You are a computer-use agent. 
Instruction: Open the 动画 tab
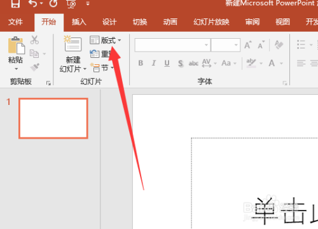(170, 22)
